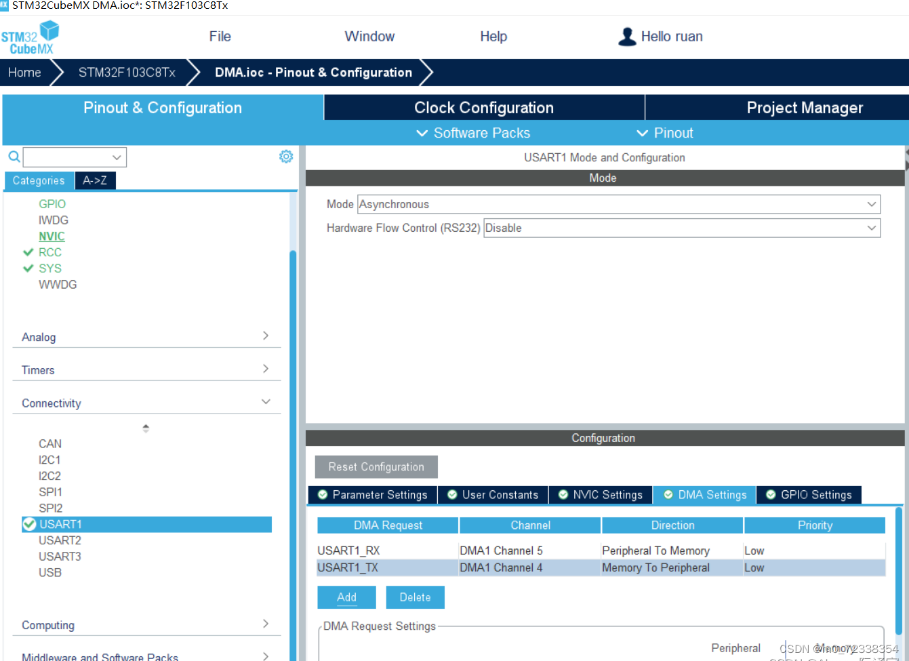Switch to the Clock Configuration tab

click(x=484, y=108)
